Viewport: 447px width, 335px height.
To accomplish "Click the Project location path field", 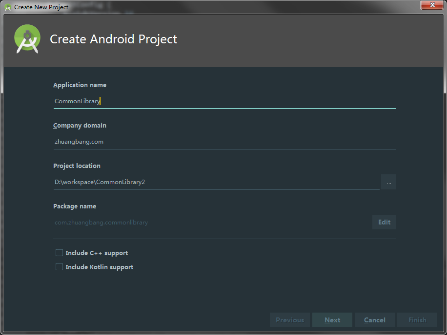I will 216,182.
